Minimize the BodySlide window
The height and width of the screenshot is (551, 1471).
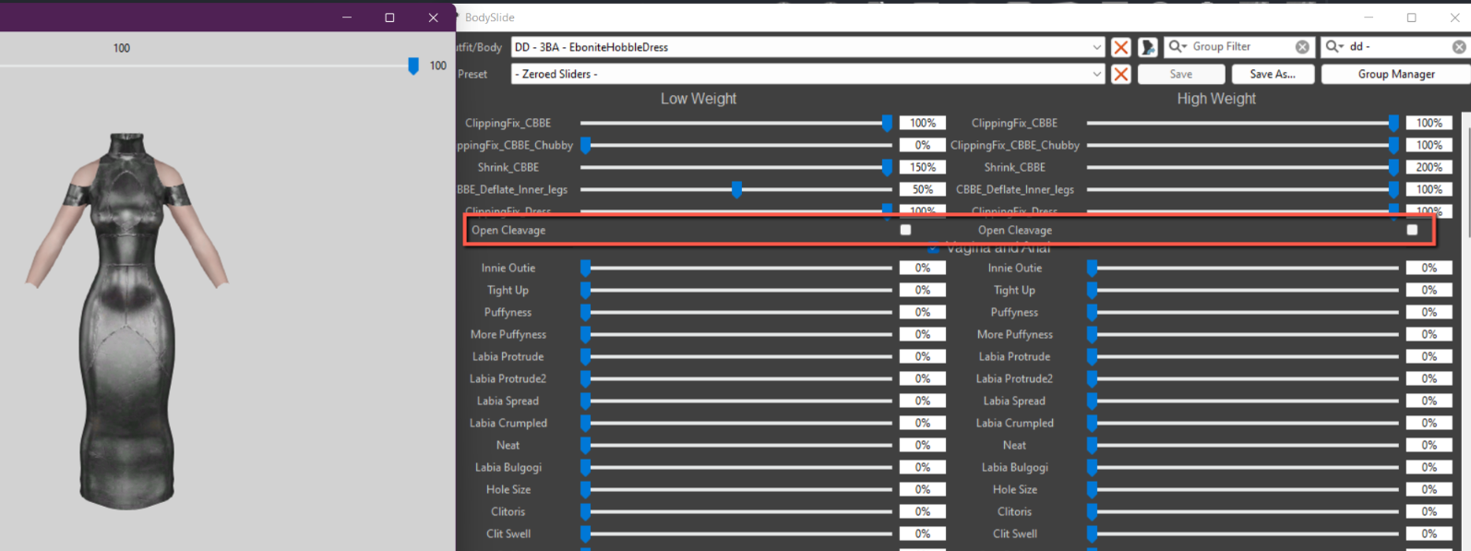(1369, 18)
